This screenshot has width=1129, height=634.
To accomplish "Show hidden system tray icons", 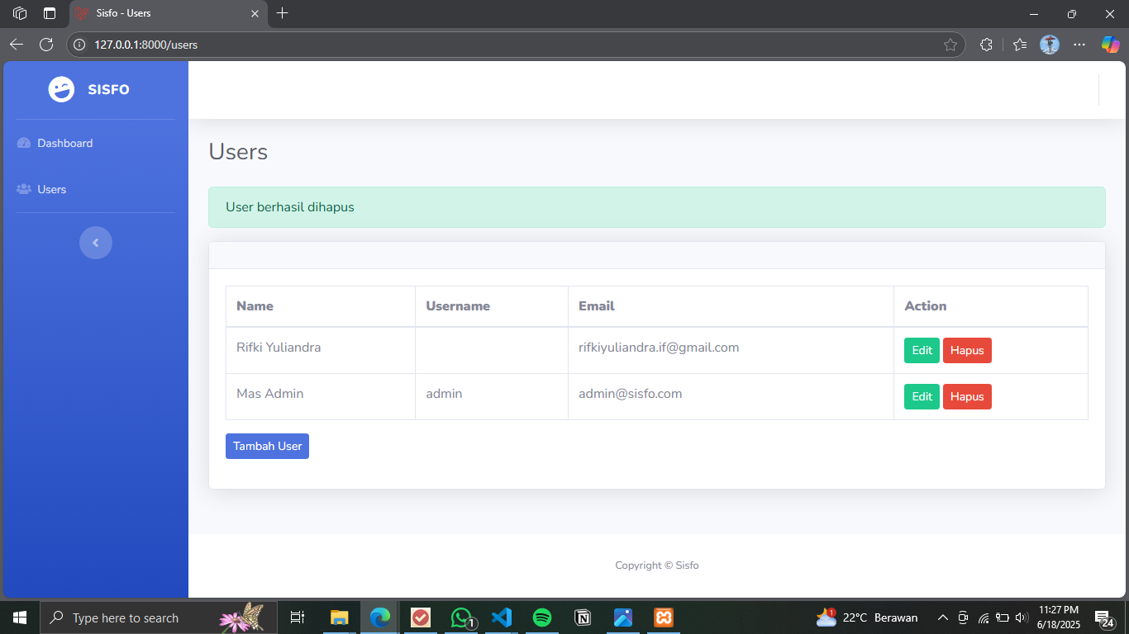I will [942, 617].
